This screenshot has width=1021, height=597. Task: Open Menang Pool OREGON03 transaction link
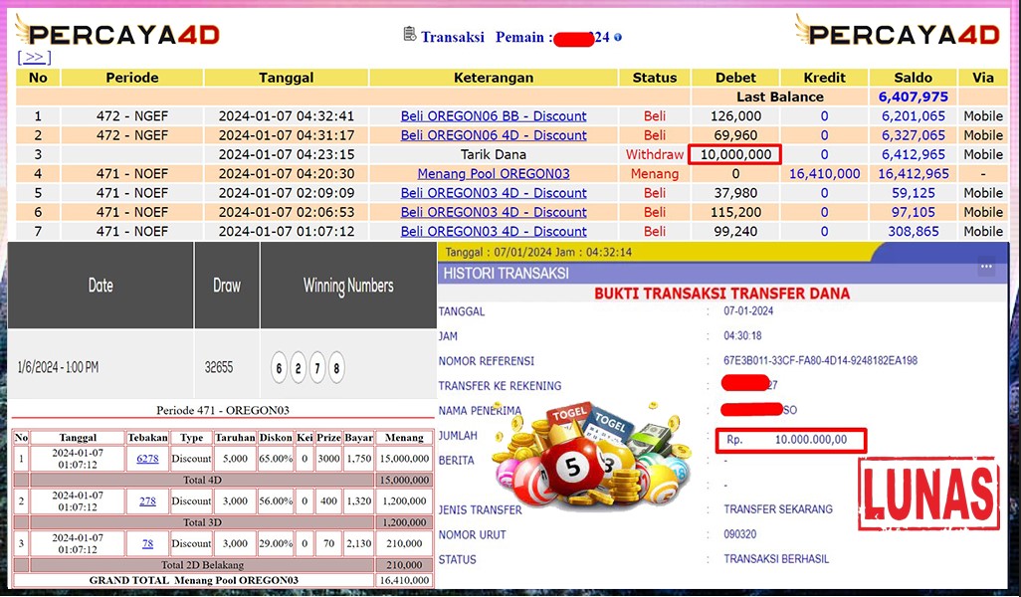pyautogui.click(x=494, y=174)
